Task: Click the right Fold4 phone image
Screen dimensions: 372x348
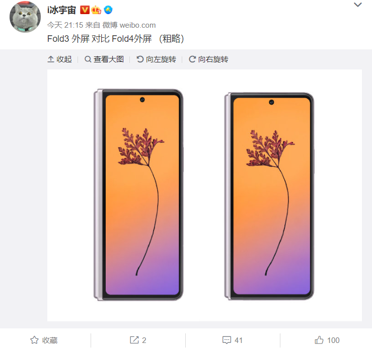Action: pos(269,196)
